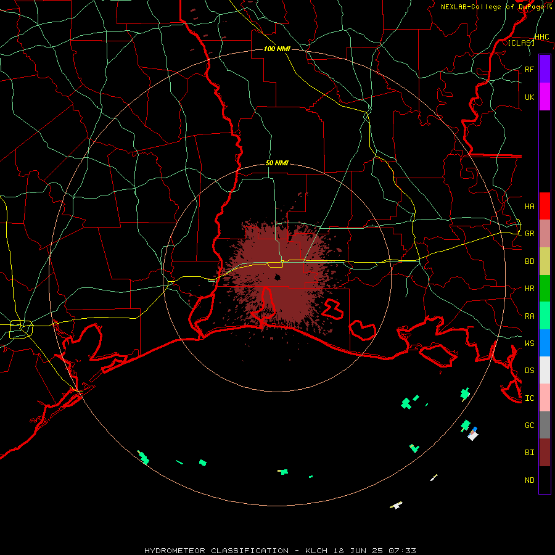Click the white dry snow echo near the range ring

(473, 435)
